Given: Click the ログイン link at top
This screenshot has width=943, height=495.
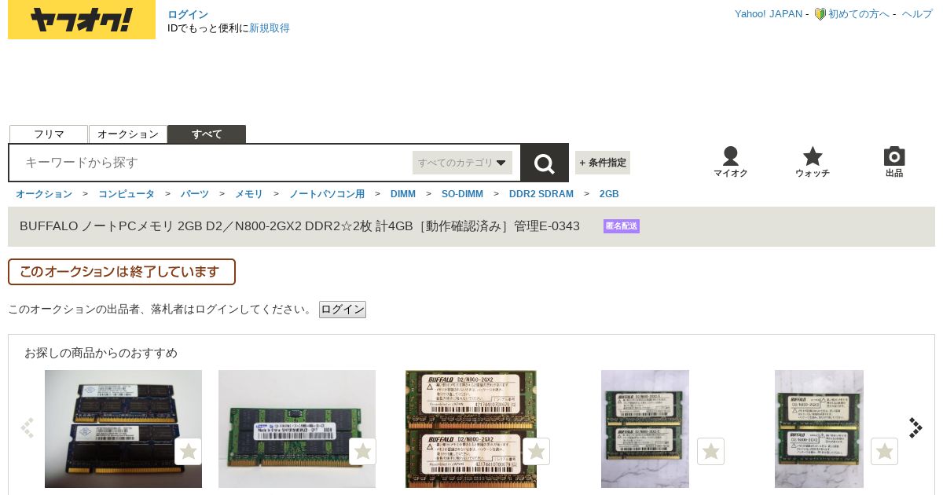Looking at the screenshot, I should [x=188, y=15].
